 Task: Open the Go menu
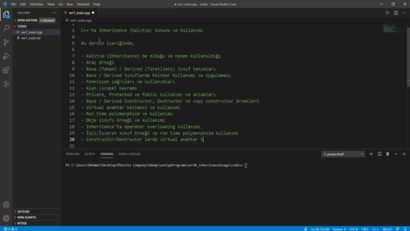point(60,4)
